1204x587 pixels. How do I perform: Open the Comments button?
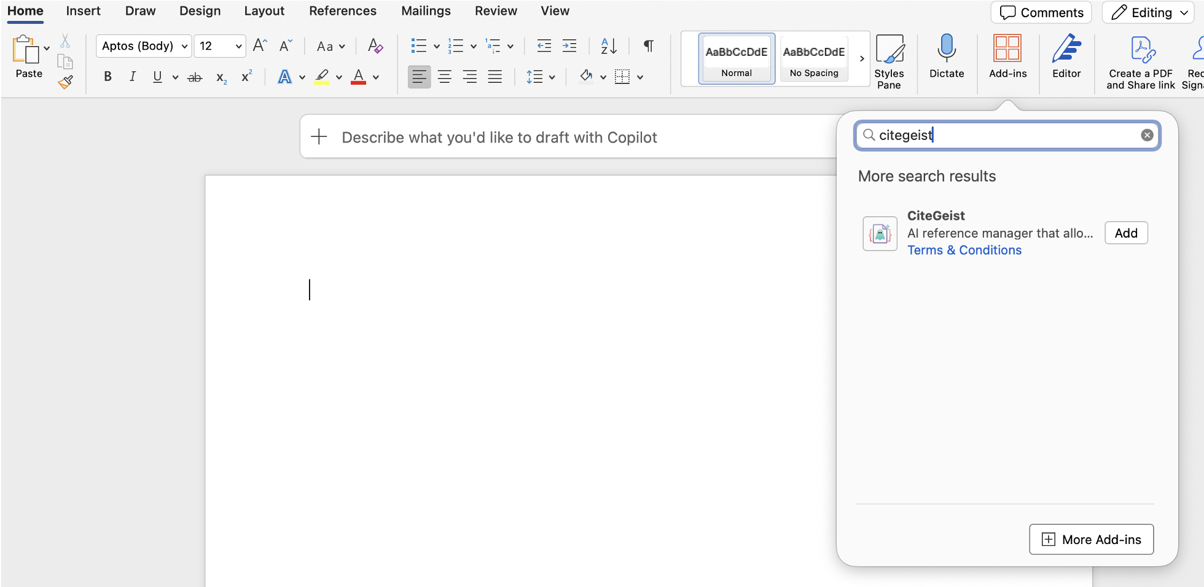coord(1041,12)
